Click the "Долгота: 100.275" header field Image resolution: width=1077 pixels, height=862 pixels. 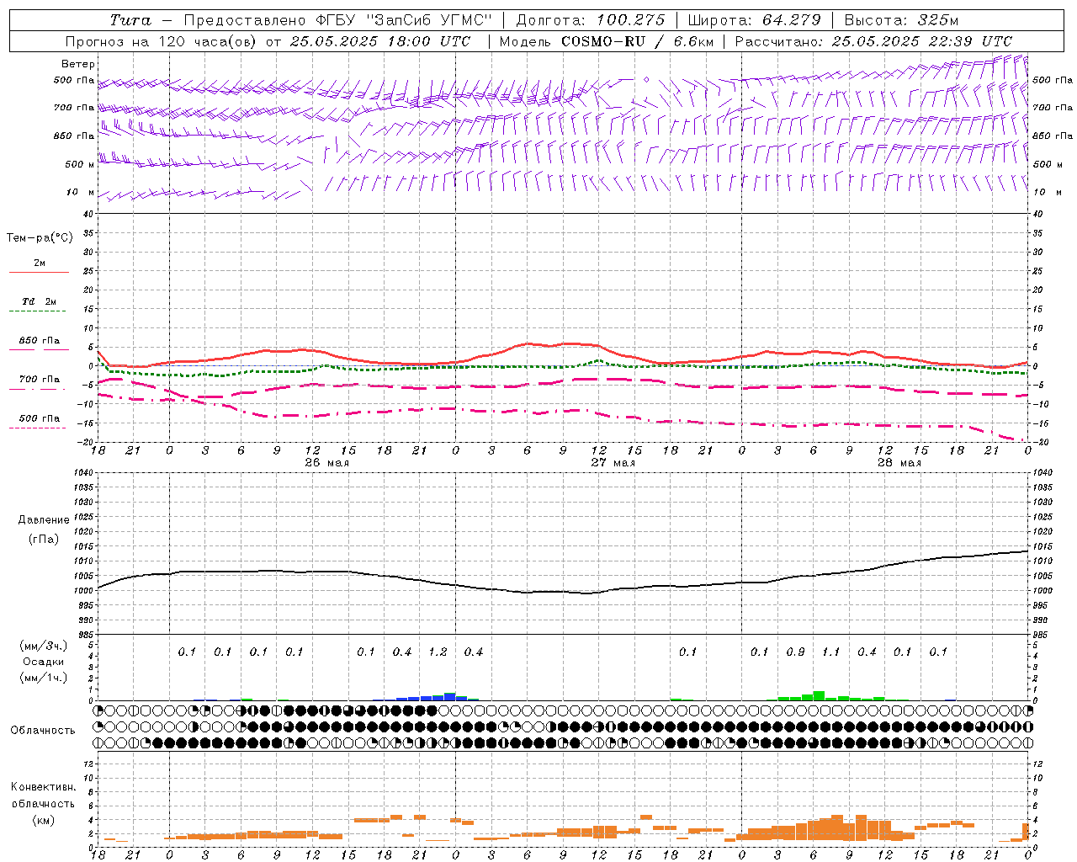(x=591, y=20)
